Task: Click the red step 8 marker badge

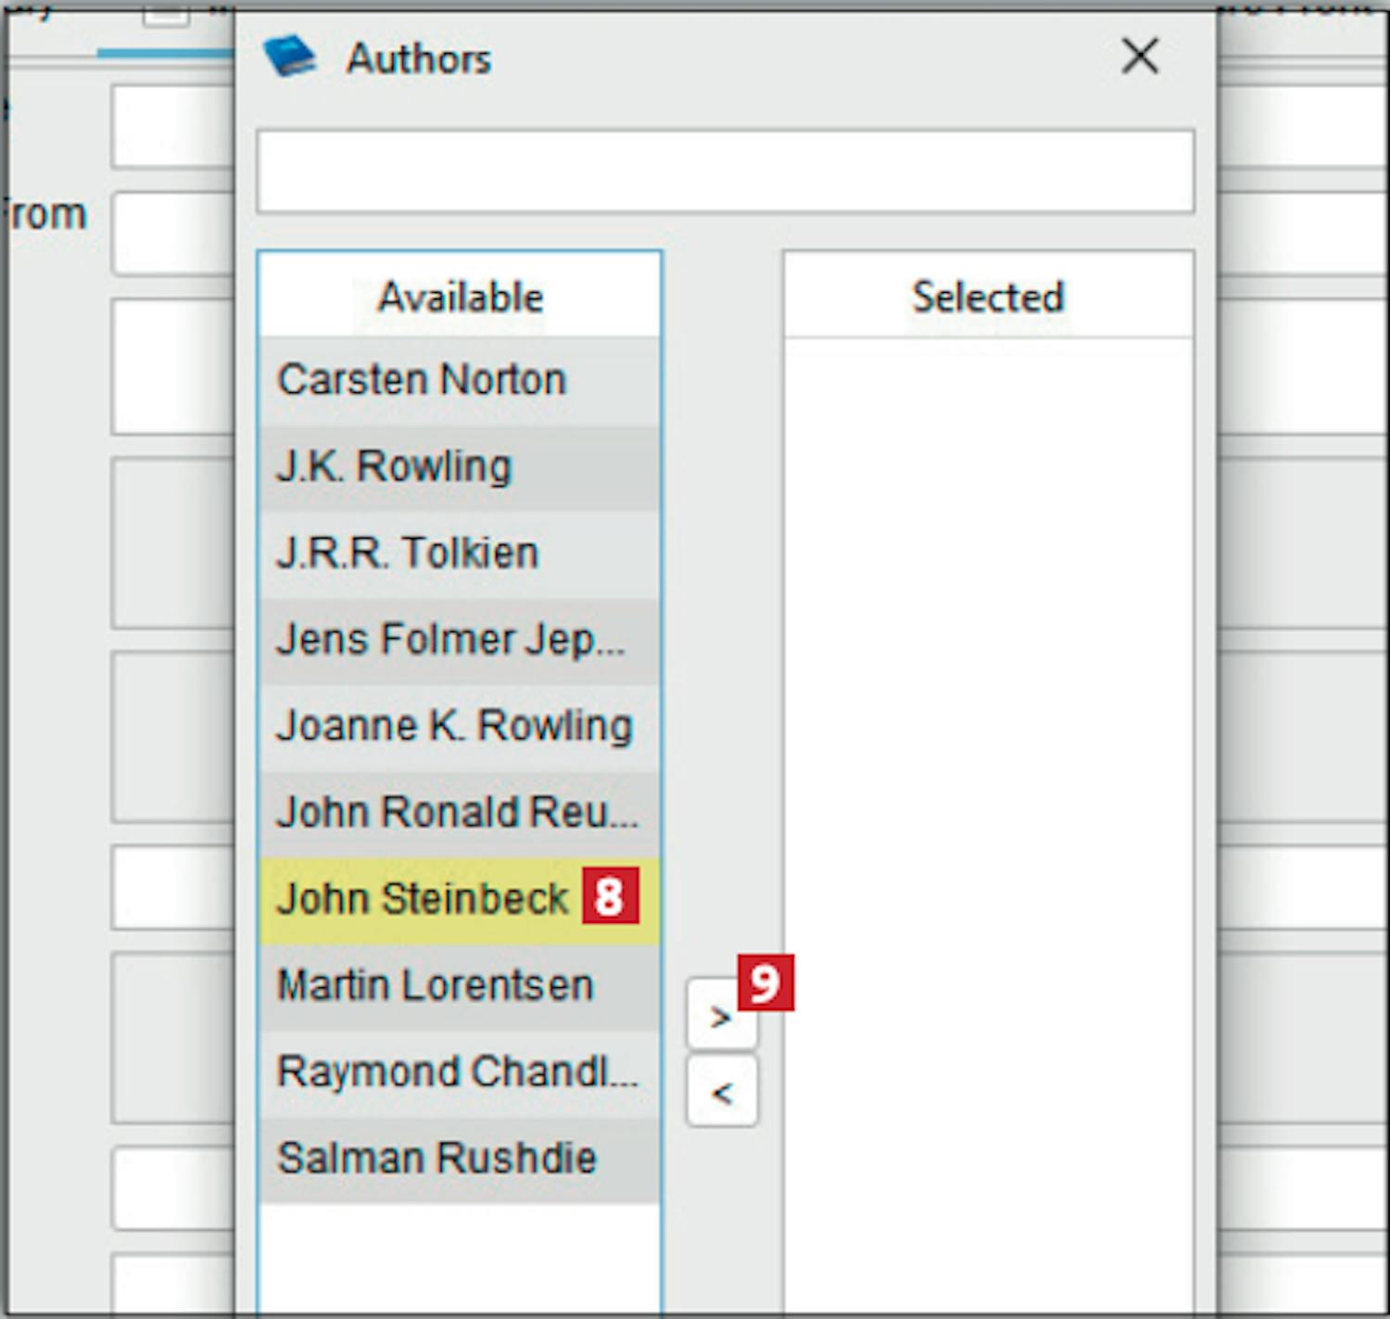Action: [610, 896]
